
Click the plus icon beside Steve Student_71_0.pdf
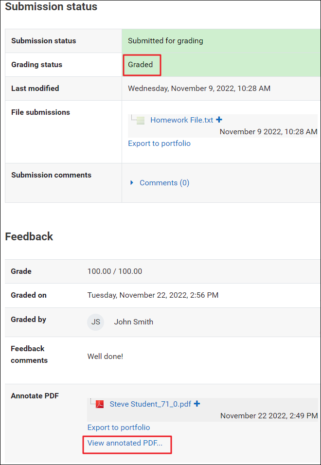[197, 404]
